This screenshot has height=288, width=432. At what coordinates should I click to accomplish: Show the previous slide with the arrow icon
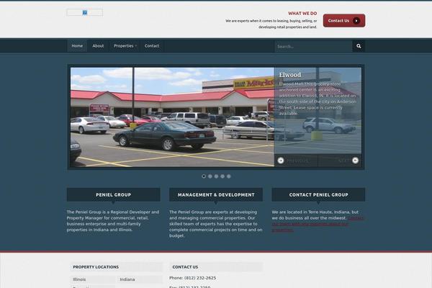click(281, 161)
